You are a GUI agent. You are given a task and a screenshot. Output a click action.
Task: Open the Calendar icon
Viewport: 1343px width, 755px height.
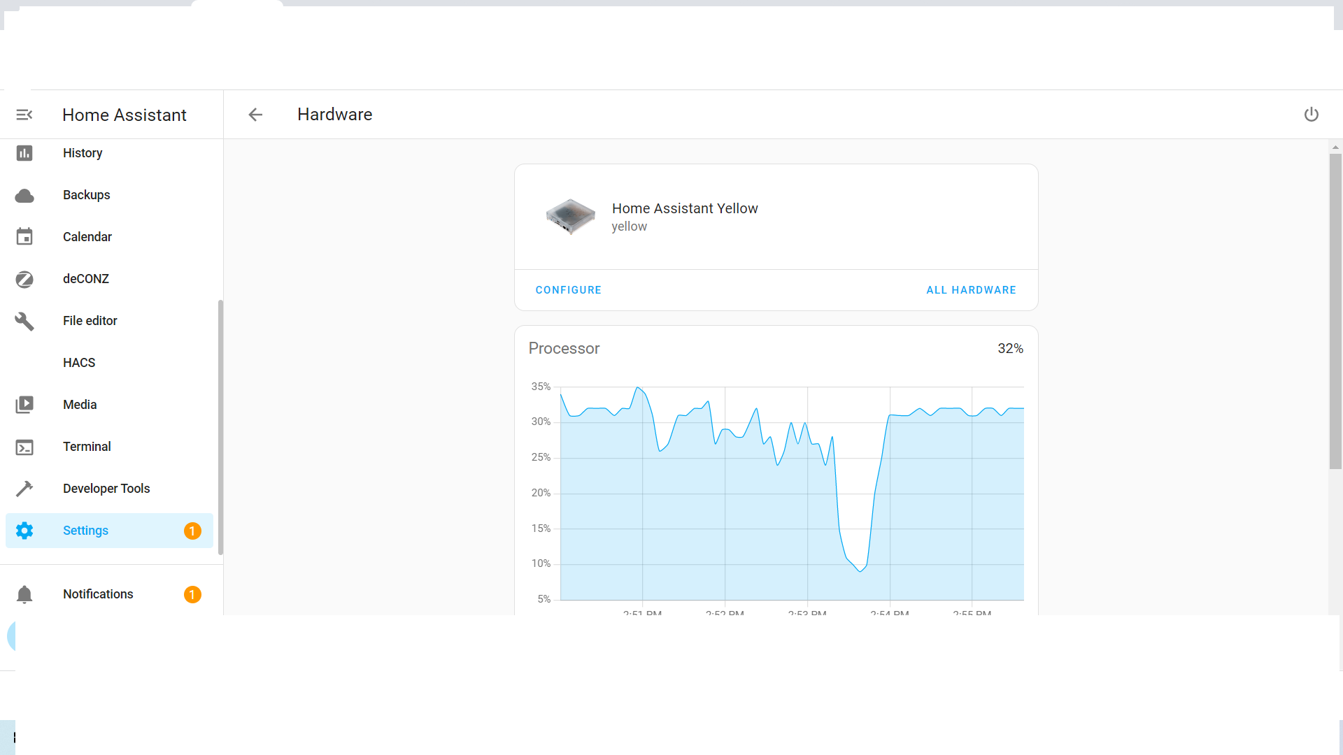24,237
